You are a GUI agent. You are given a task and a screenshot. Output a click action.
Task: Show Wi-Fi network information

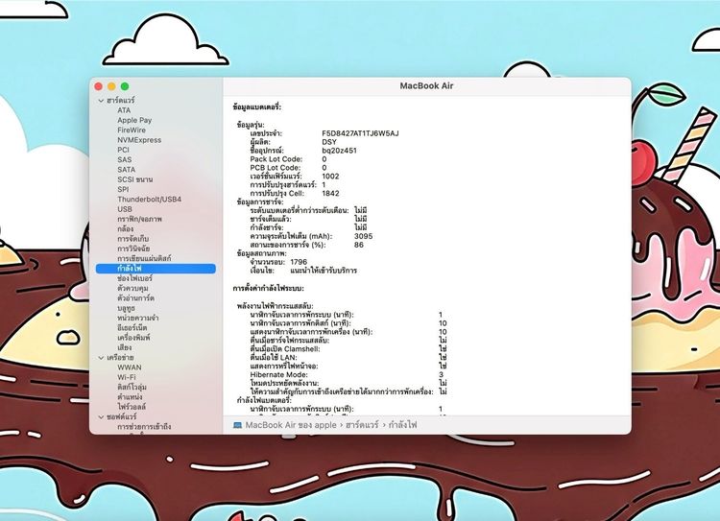tap(128, 377)
